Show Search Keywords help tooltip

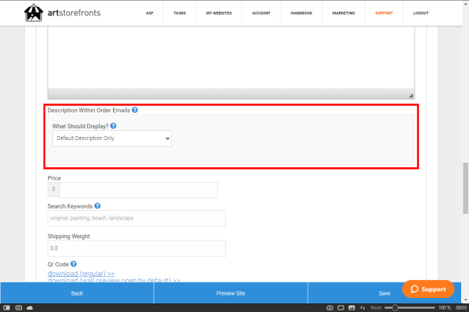pos(98,206)
